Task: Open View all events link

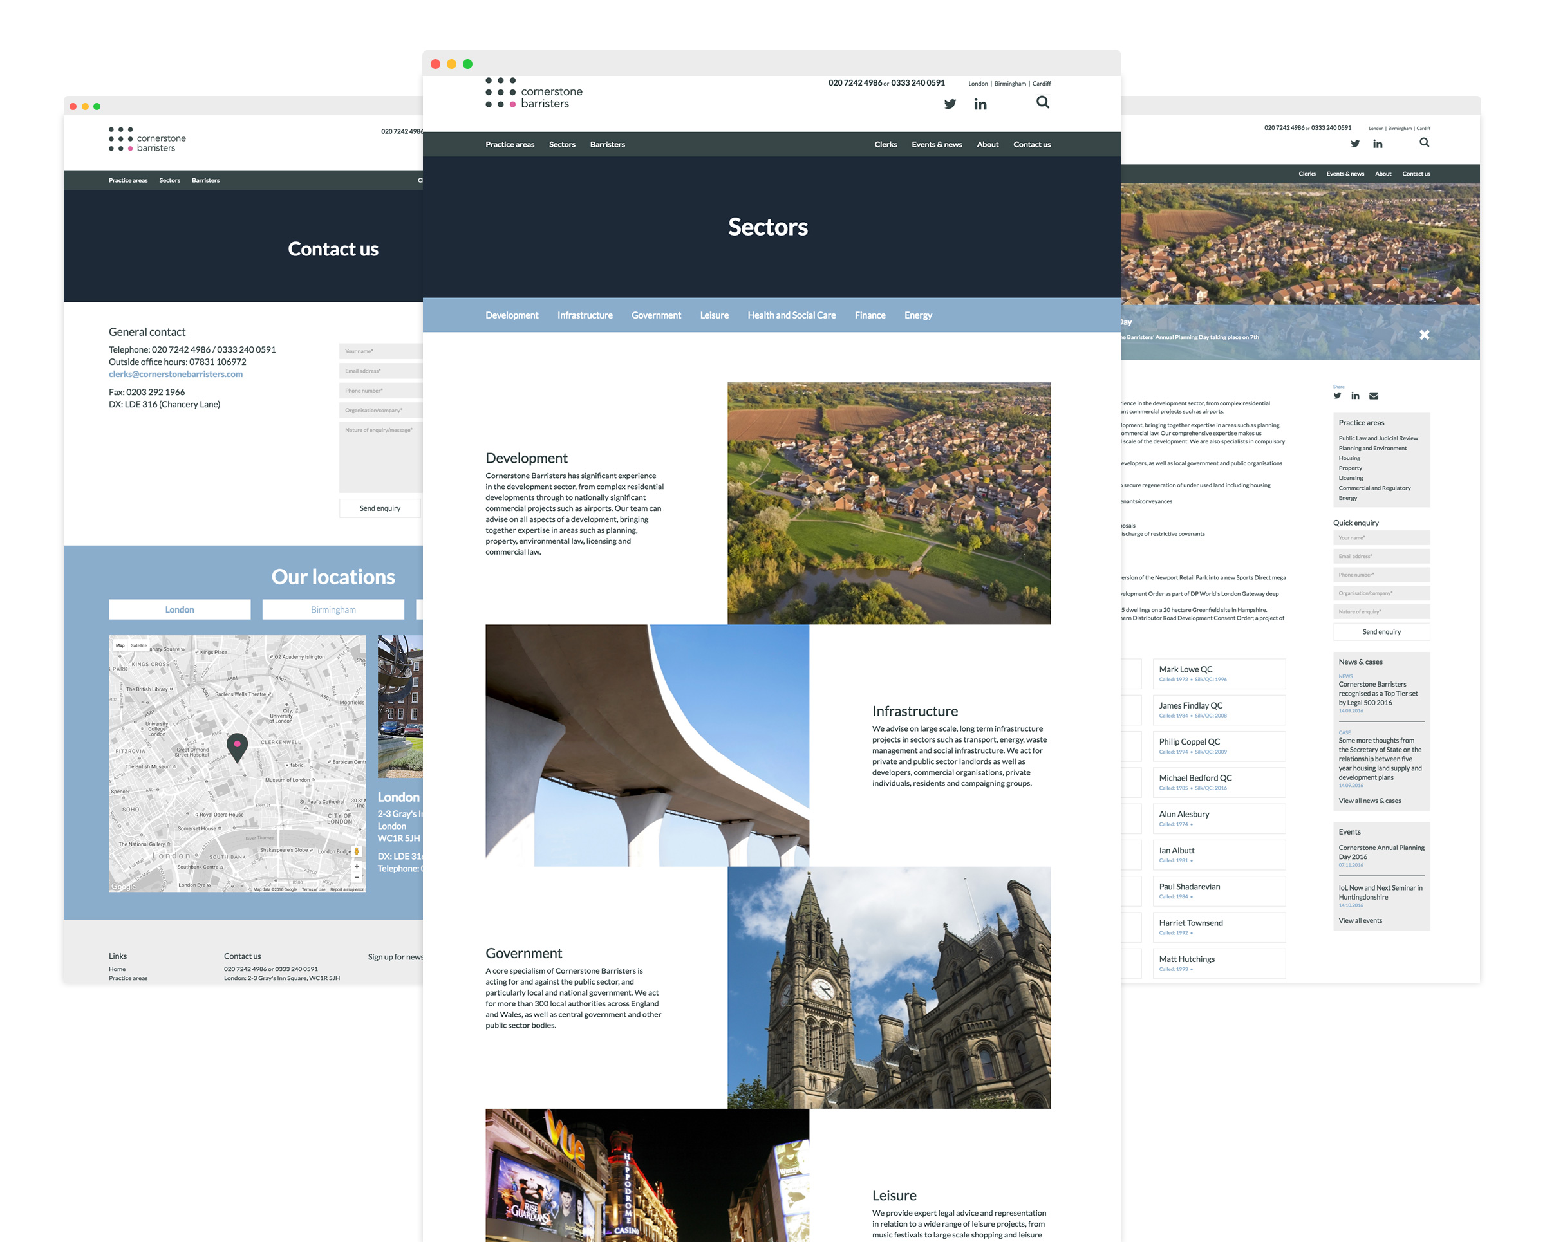Action: pos(1360,920)
